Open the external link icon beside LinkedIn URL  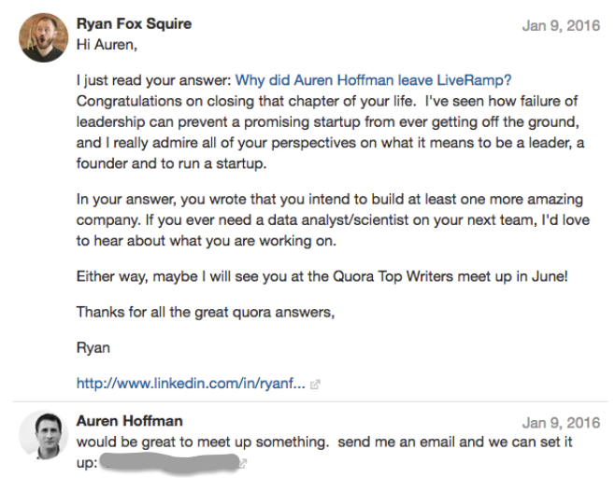click(315, 384)
